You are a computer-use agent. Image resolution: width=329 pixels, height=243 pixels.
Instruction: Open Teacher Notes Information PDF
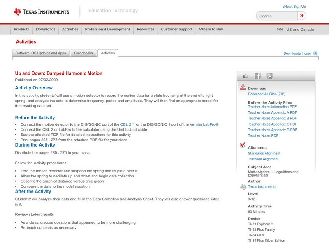272,107
